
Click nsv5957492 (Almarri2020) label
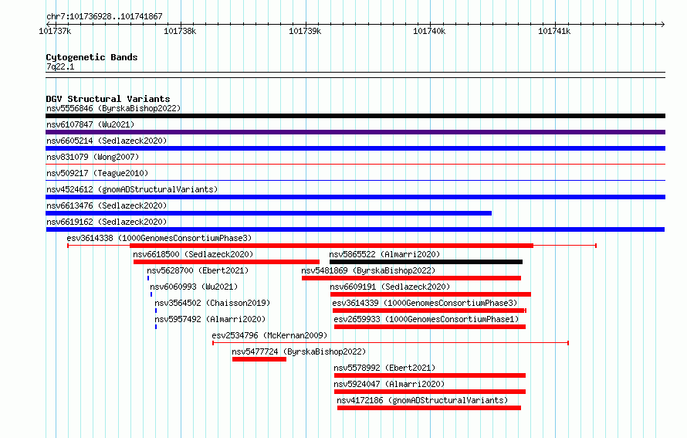[x=210, y=319]
